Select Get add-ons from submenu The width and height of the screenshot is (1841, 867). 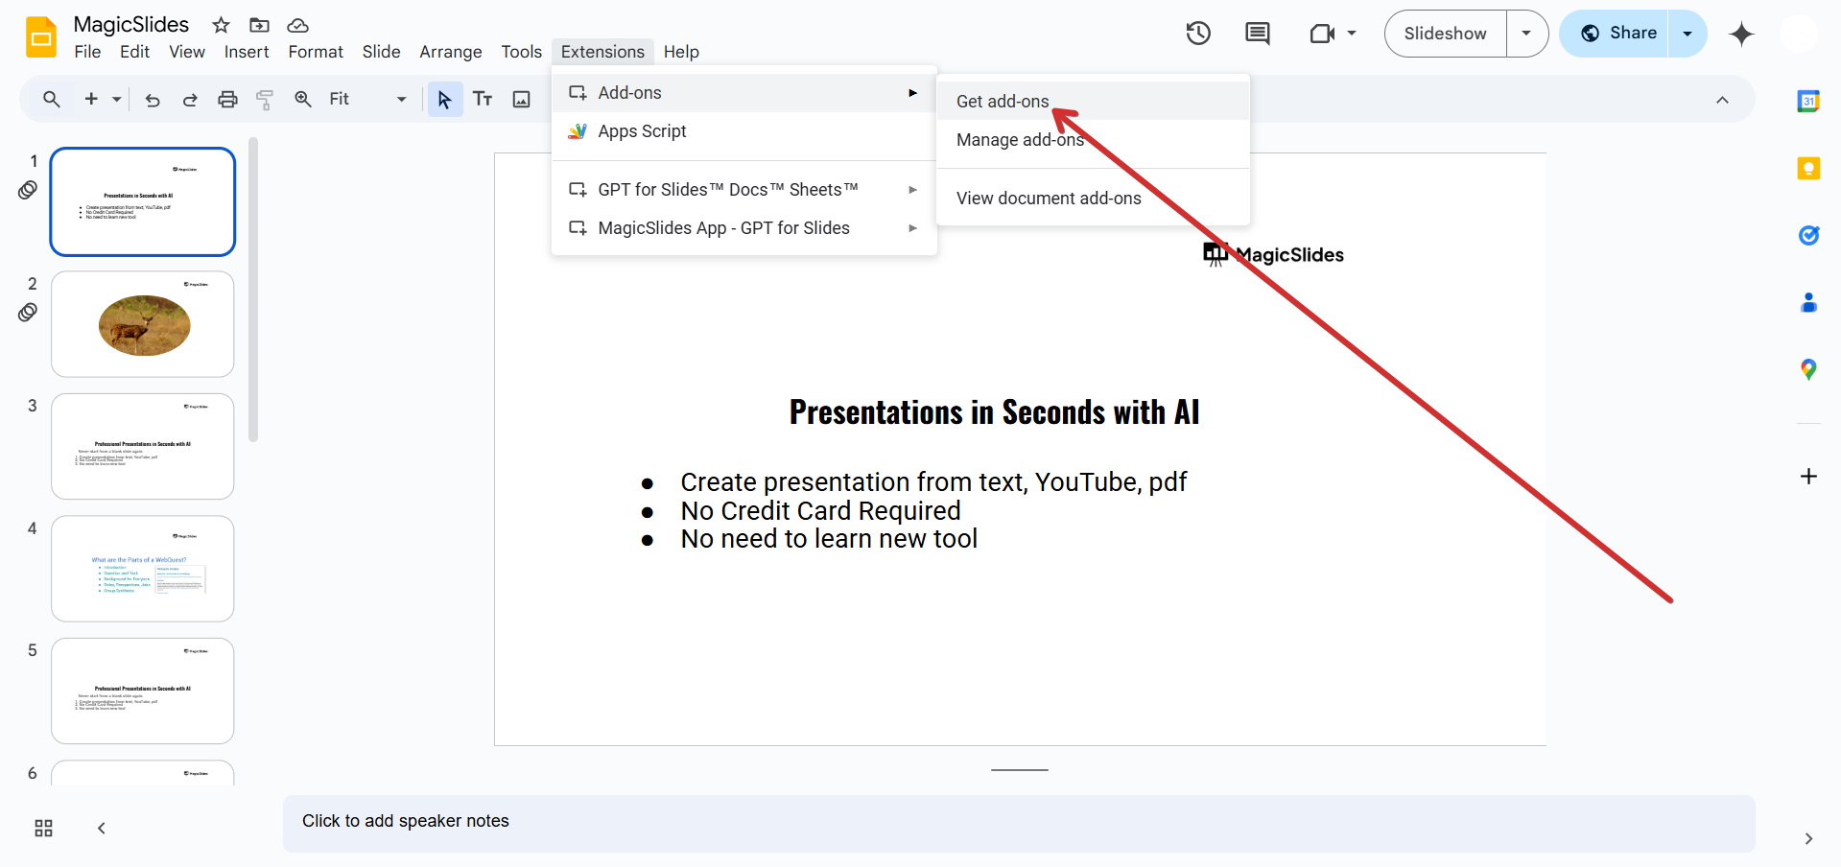1003,101
